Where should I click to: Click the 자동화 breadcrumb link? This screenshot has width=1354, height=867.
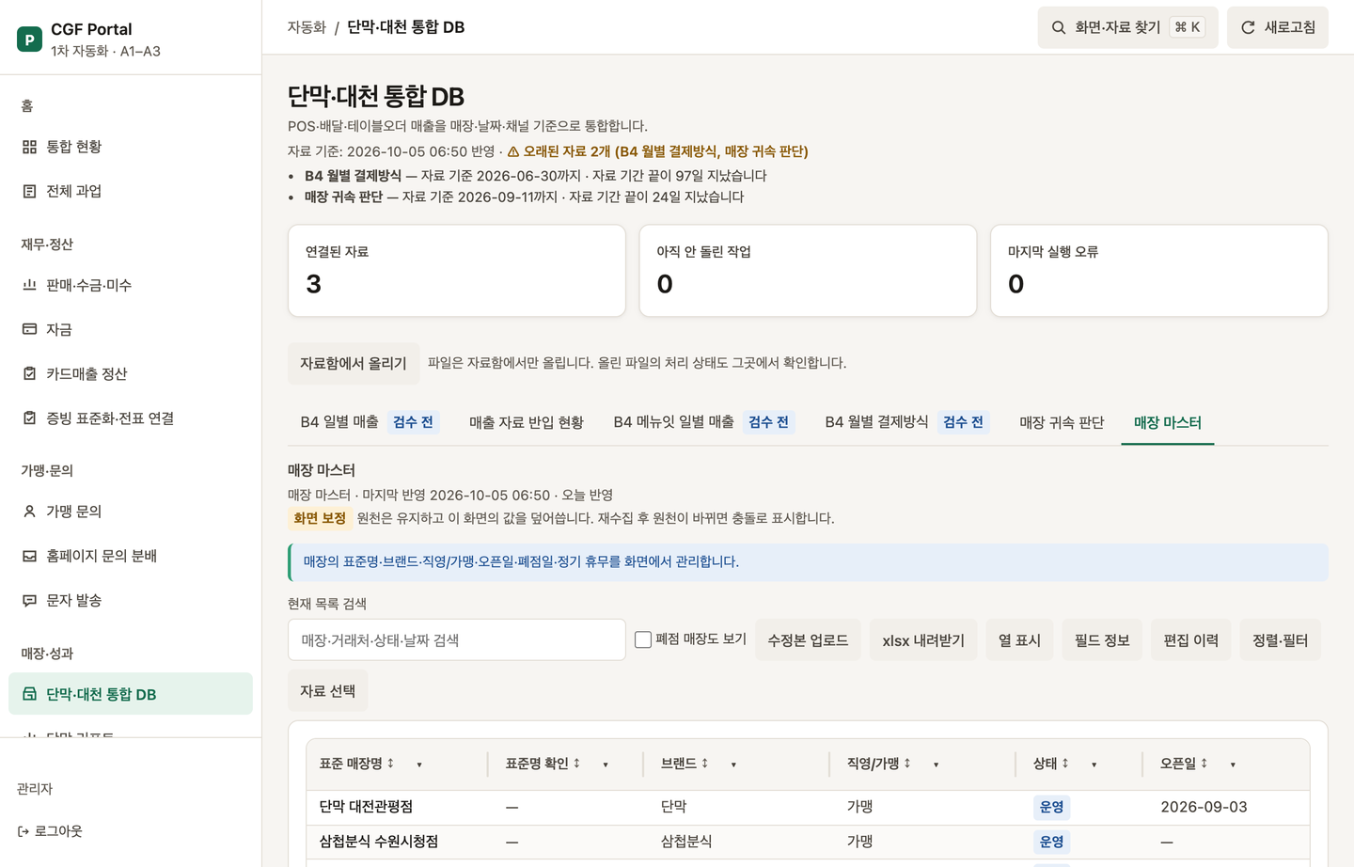307,27
